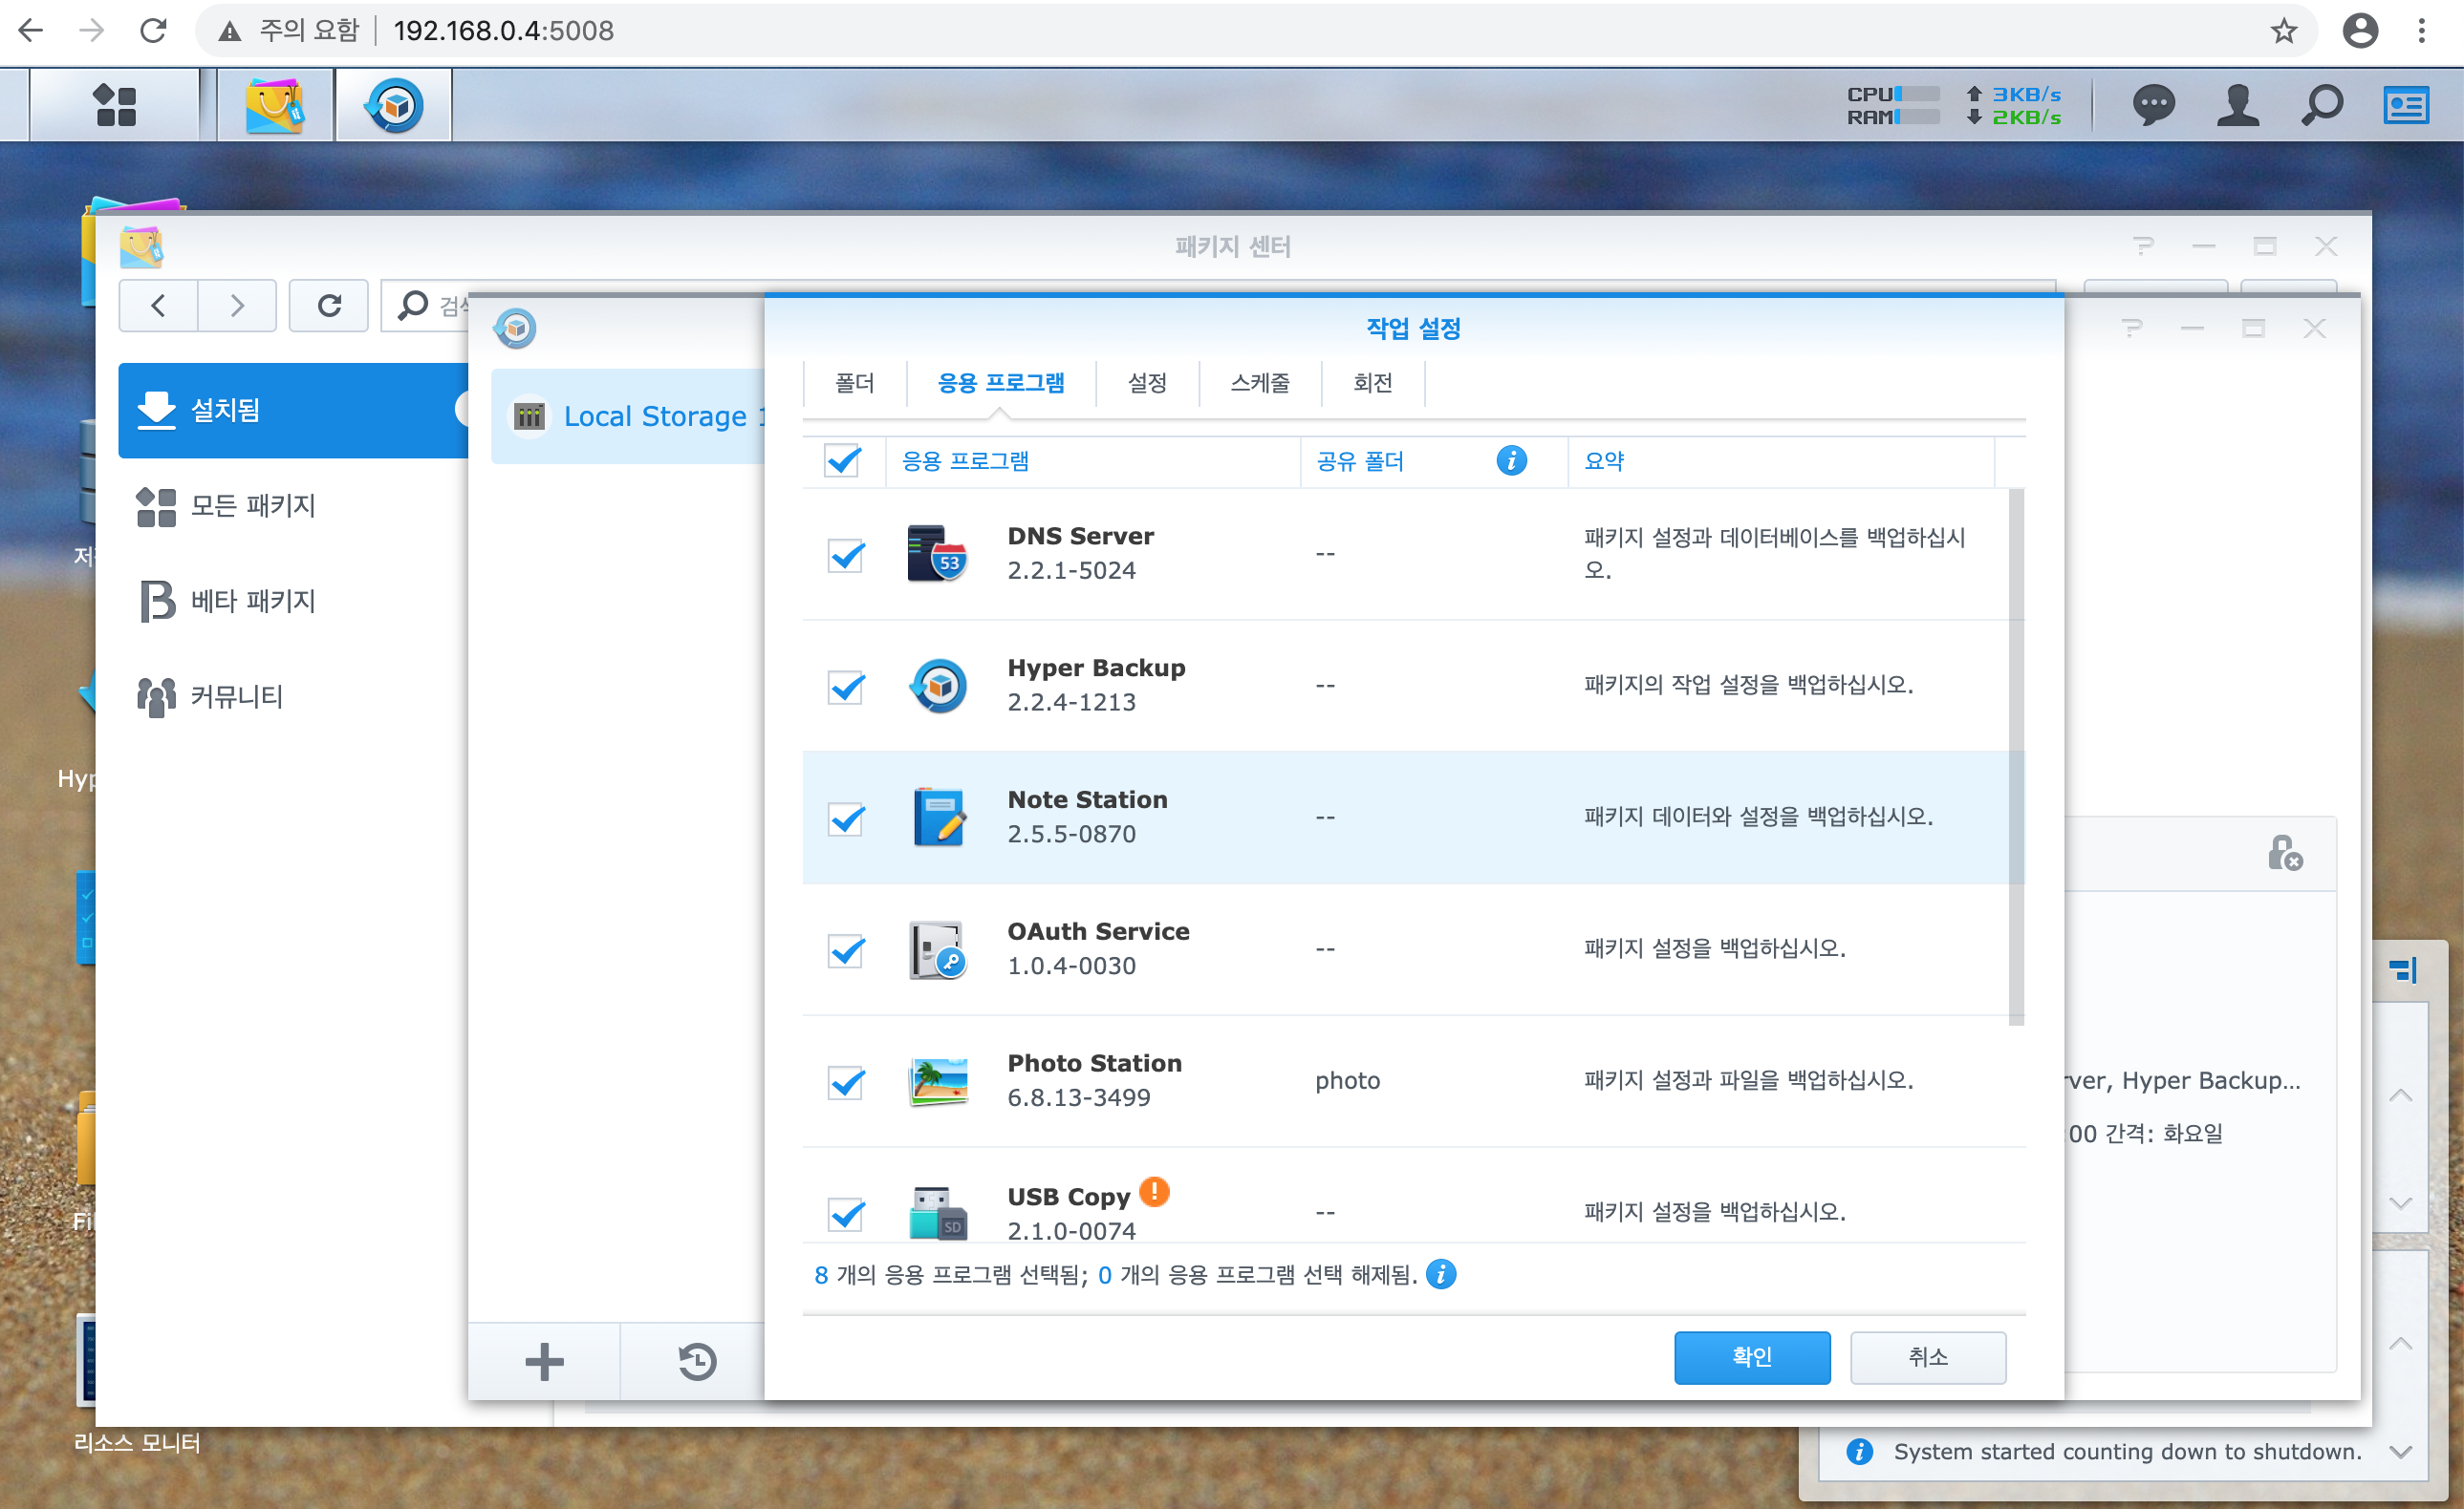Open the notifications chat bubble icon

pos(2152,105)
